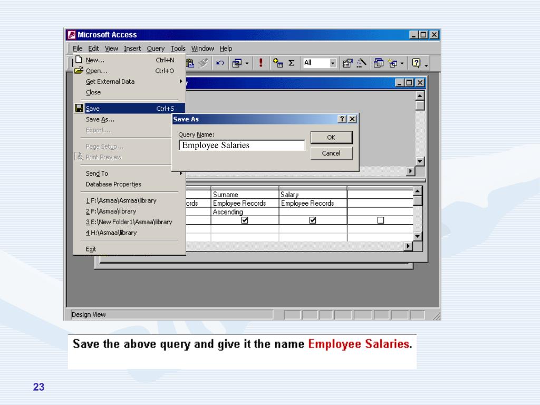Open the Help menu
Screen dimensions: 540x405
point(226,49)
